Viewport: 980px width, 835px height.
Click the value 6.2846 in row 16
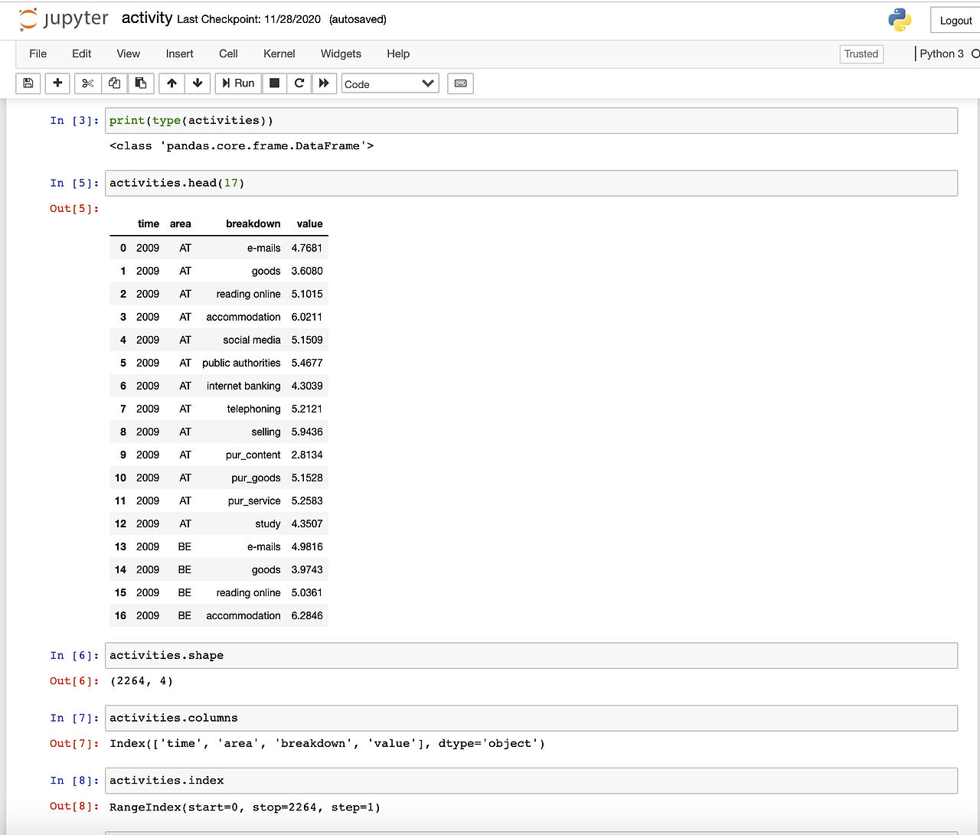307,615
